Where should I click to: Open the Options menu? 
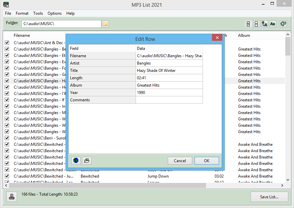pos(54,13)
